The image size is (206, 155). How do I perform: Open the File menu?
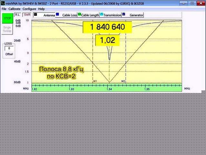click(4, 9)
